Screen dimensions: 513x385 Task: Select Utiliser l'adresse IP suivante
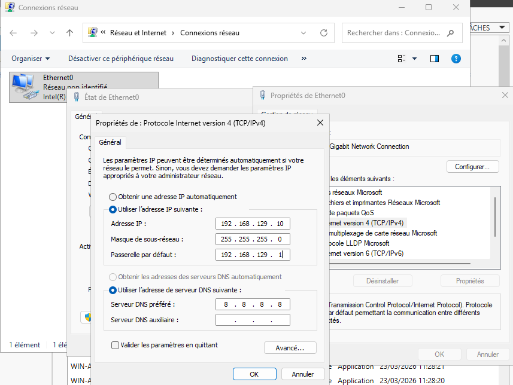(113, 209)
